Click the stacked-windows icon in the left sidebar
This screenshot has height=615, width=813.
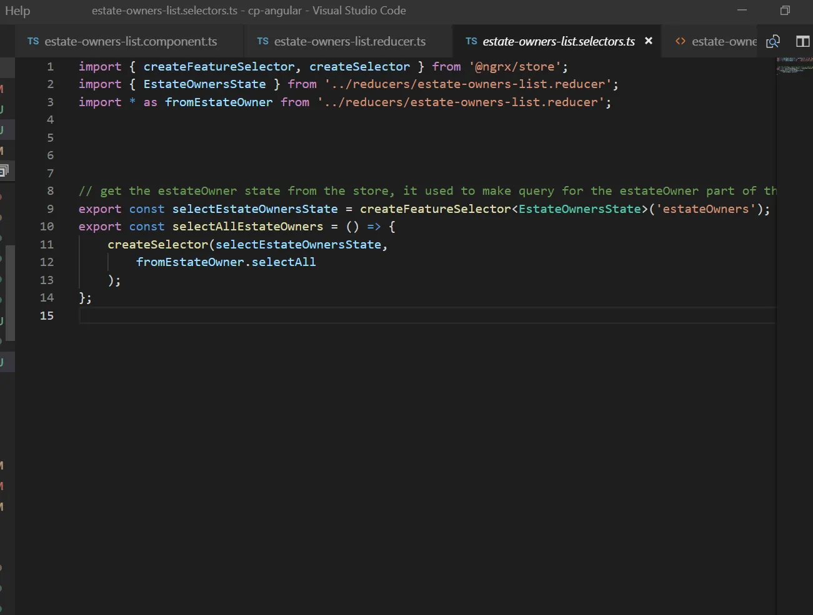tap(4, 170)
